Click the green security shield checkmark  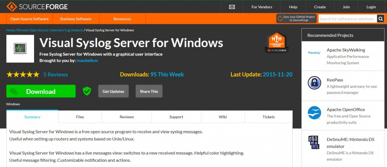point(87,91)
